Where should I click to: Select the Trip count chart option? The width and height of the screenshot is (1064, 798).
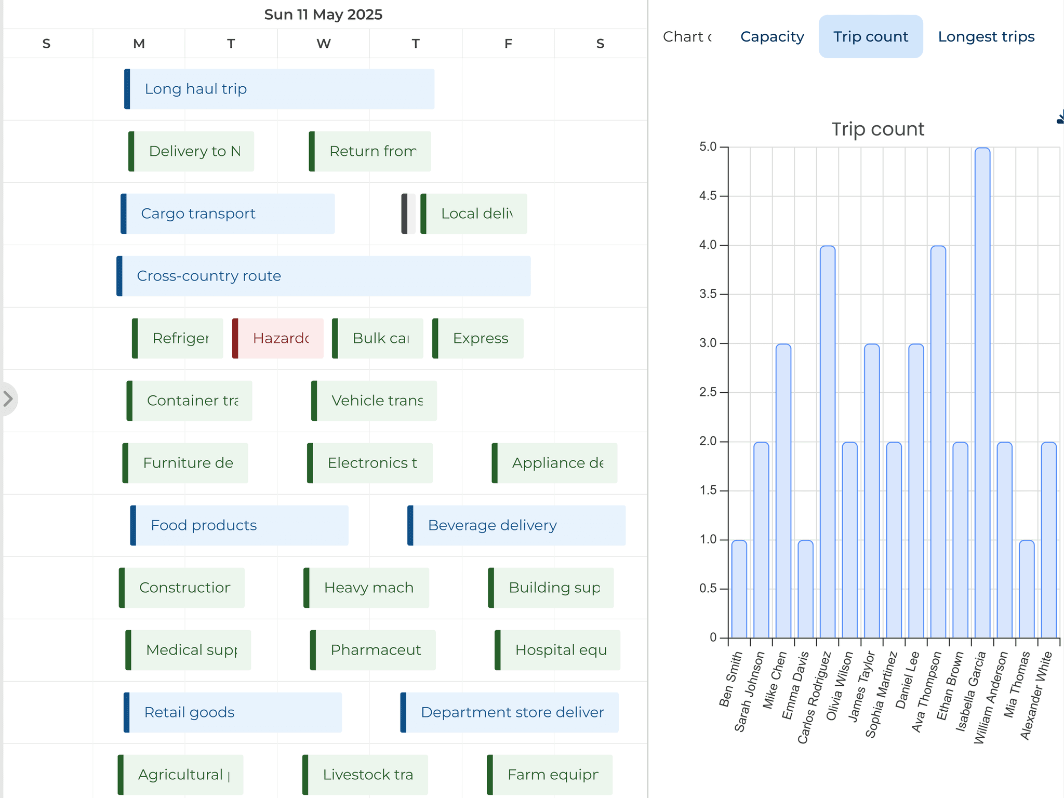coord(871,36)
